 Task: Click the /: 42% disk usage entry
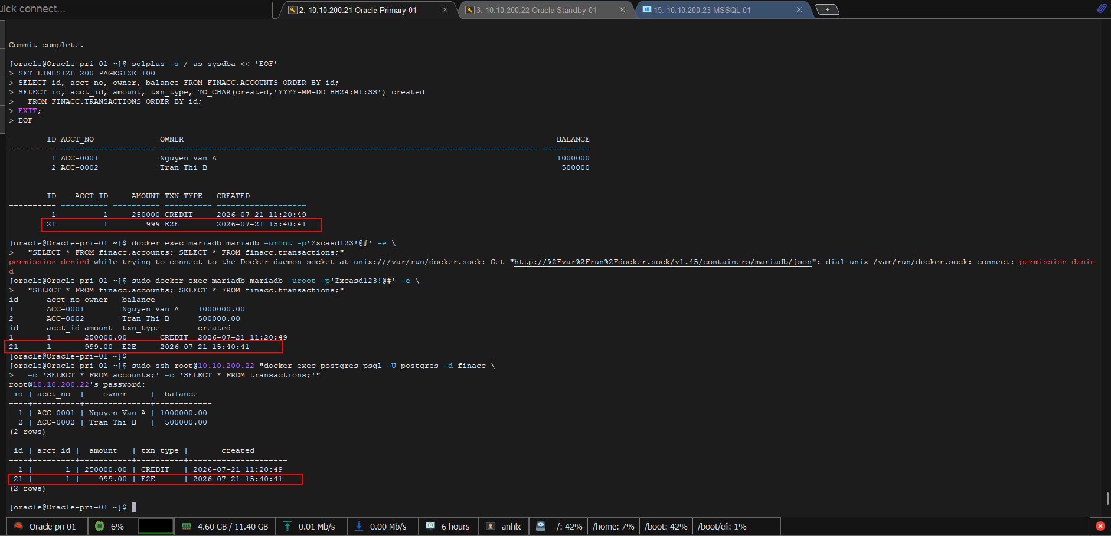pyautogui.click(x=569, y=527)
